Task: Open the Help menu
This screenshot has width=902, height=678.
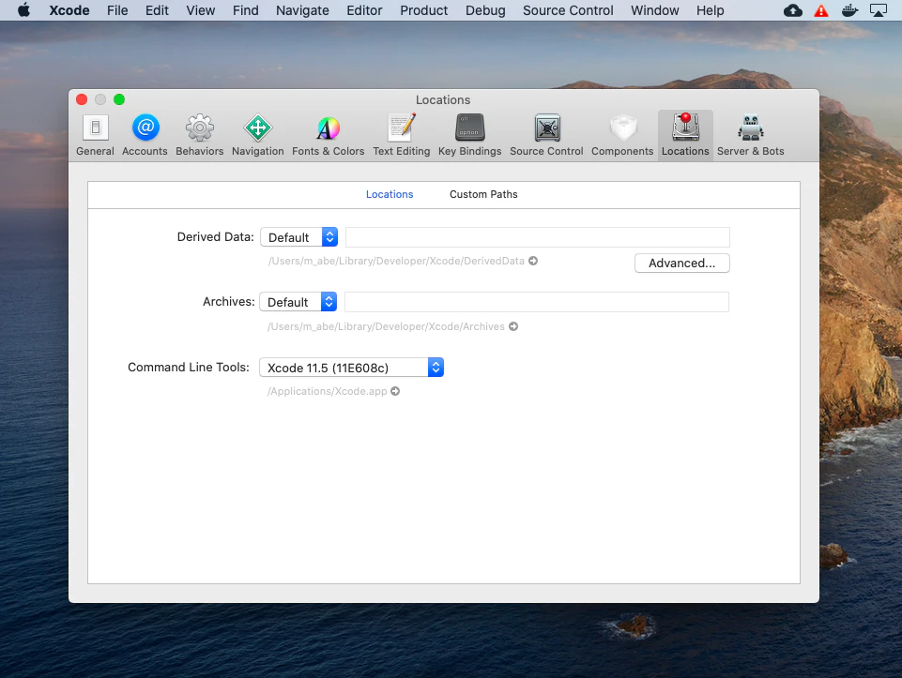Action: [711, 10]
